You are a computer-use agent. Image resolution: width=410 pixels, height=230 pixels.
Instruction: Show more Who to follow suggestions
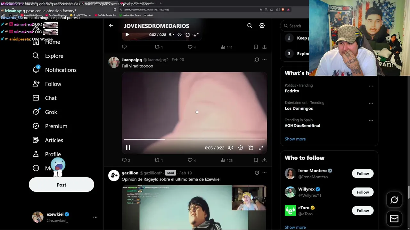pos(295,227)
